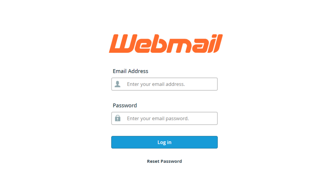Click the padlock icon in password field
The image size is (323, 181).
pos(118,118)
